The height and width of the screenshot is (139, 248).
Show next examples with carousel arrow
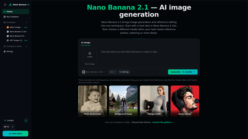point(197,101)
